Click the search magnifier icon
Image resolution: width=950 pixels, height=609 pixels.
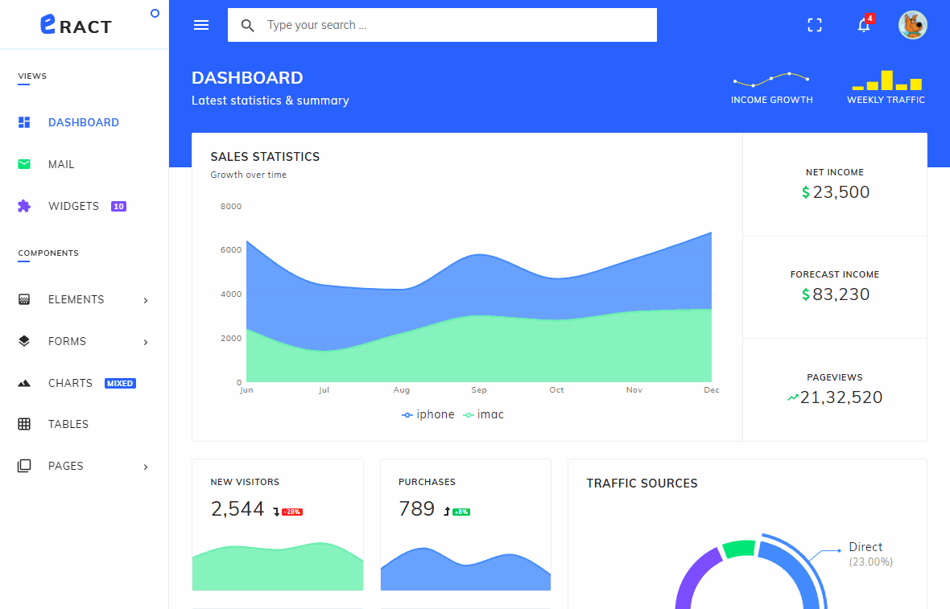tap(247, 25)
